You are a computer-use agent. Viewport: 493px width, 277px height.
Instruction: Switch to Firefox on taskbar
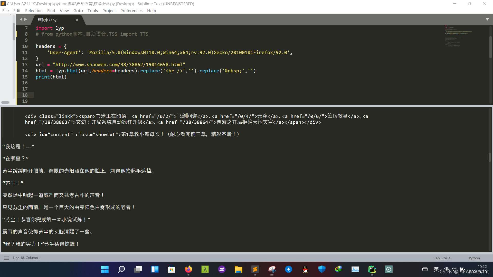click(x=188, y=269)
